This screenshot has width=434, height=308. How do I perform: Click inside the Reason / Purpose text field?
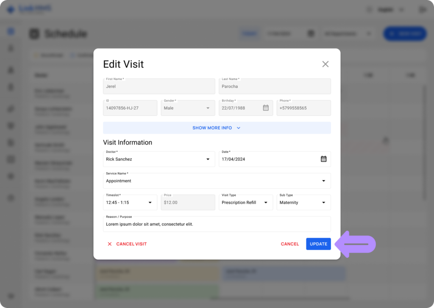[x=217, y=223]
